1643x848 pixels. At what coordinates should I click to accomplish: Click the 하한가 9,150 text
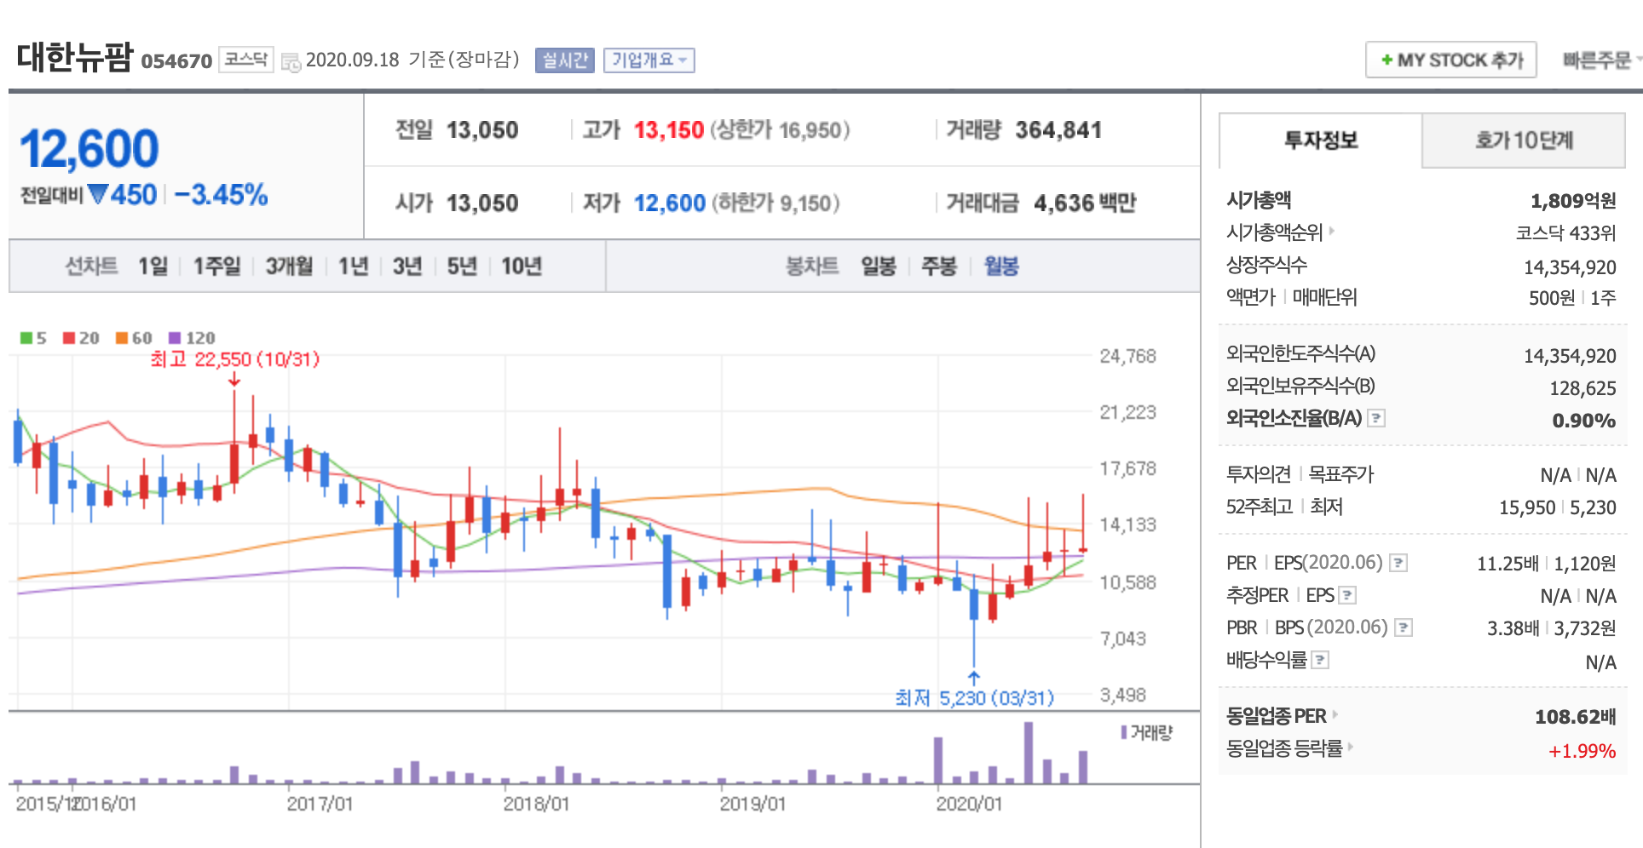pos(775,203)
